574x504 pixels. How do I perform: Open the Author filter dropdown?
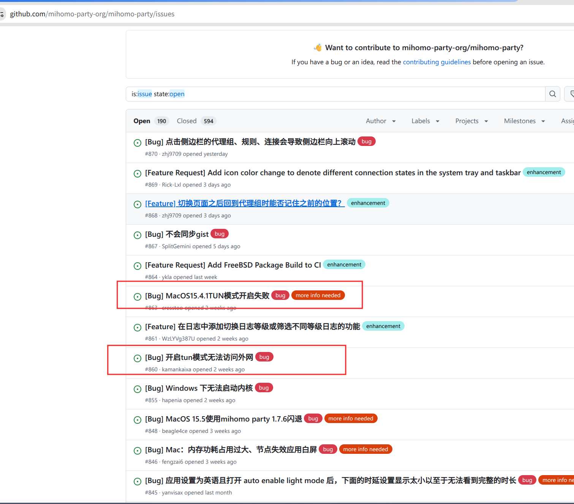pyautogui.click(x=381, y=121)
